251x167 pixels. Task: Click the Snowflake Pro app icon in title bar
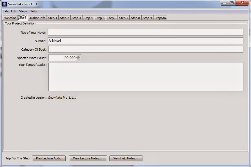[5, 4]
